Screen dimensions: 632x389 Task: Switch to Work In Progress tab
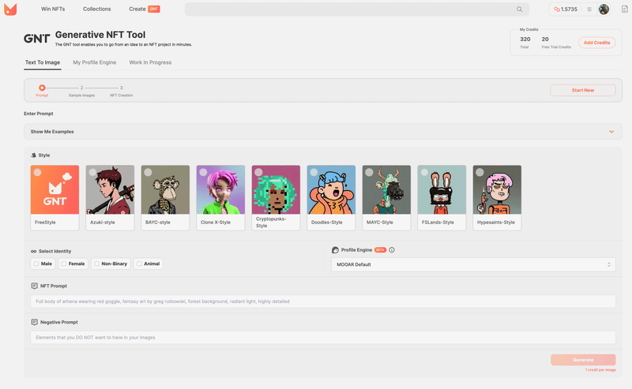pos(150,62)
